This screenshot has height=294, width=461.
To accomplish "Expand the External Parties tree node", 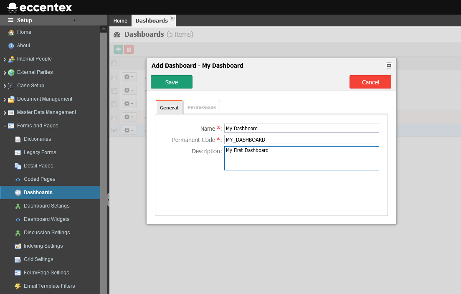I will (5, 73).
